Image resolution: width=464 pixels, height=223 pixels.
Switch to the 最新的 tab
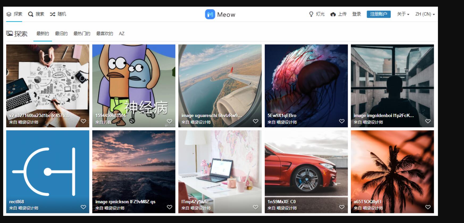pyautogui.click(x=43, y=34)
